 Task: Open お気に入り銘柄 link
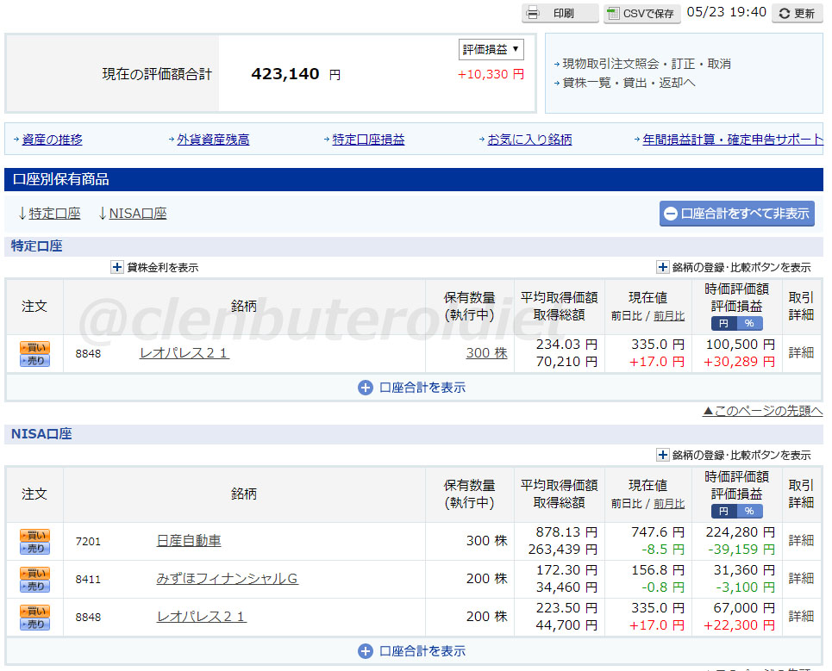tap(529, 140)
